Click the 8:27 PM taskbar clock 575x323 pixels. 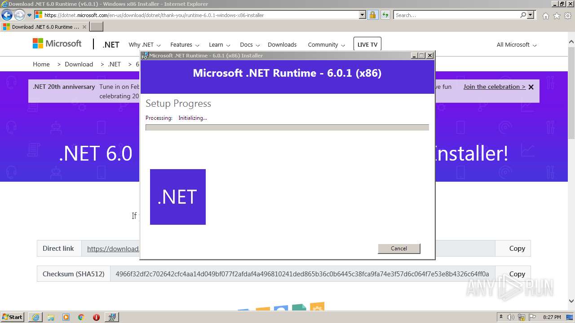(552, 317)
